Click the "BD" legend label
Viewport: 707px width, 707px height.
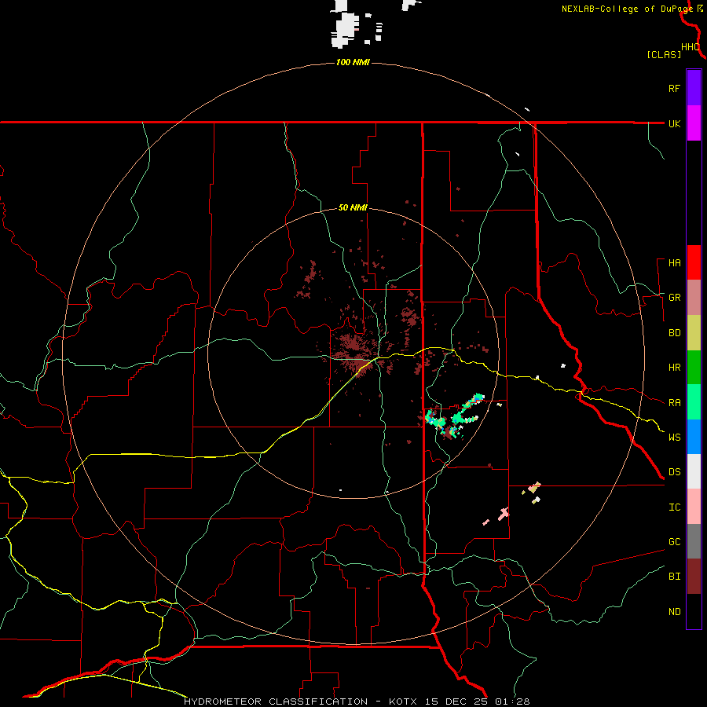pyautogui.click(x=674, y=333)
